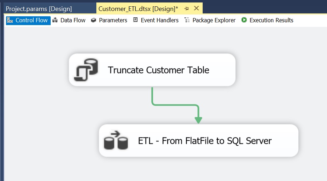Click the Control Flow tab icon

tap(10, 20)
